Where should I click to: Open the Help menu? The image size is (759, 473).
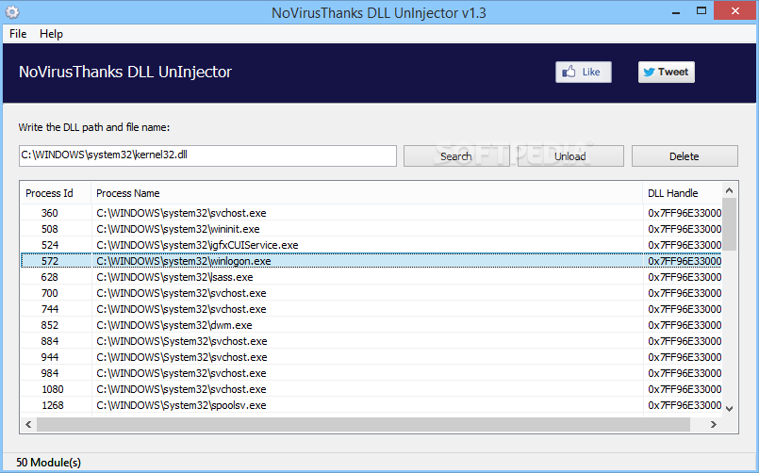(x=51, y=34)
